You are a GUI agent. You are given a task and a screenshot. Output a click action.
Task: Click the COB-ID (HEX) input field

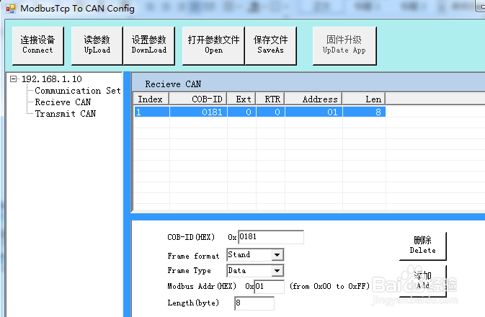click(x=271, y=237)
